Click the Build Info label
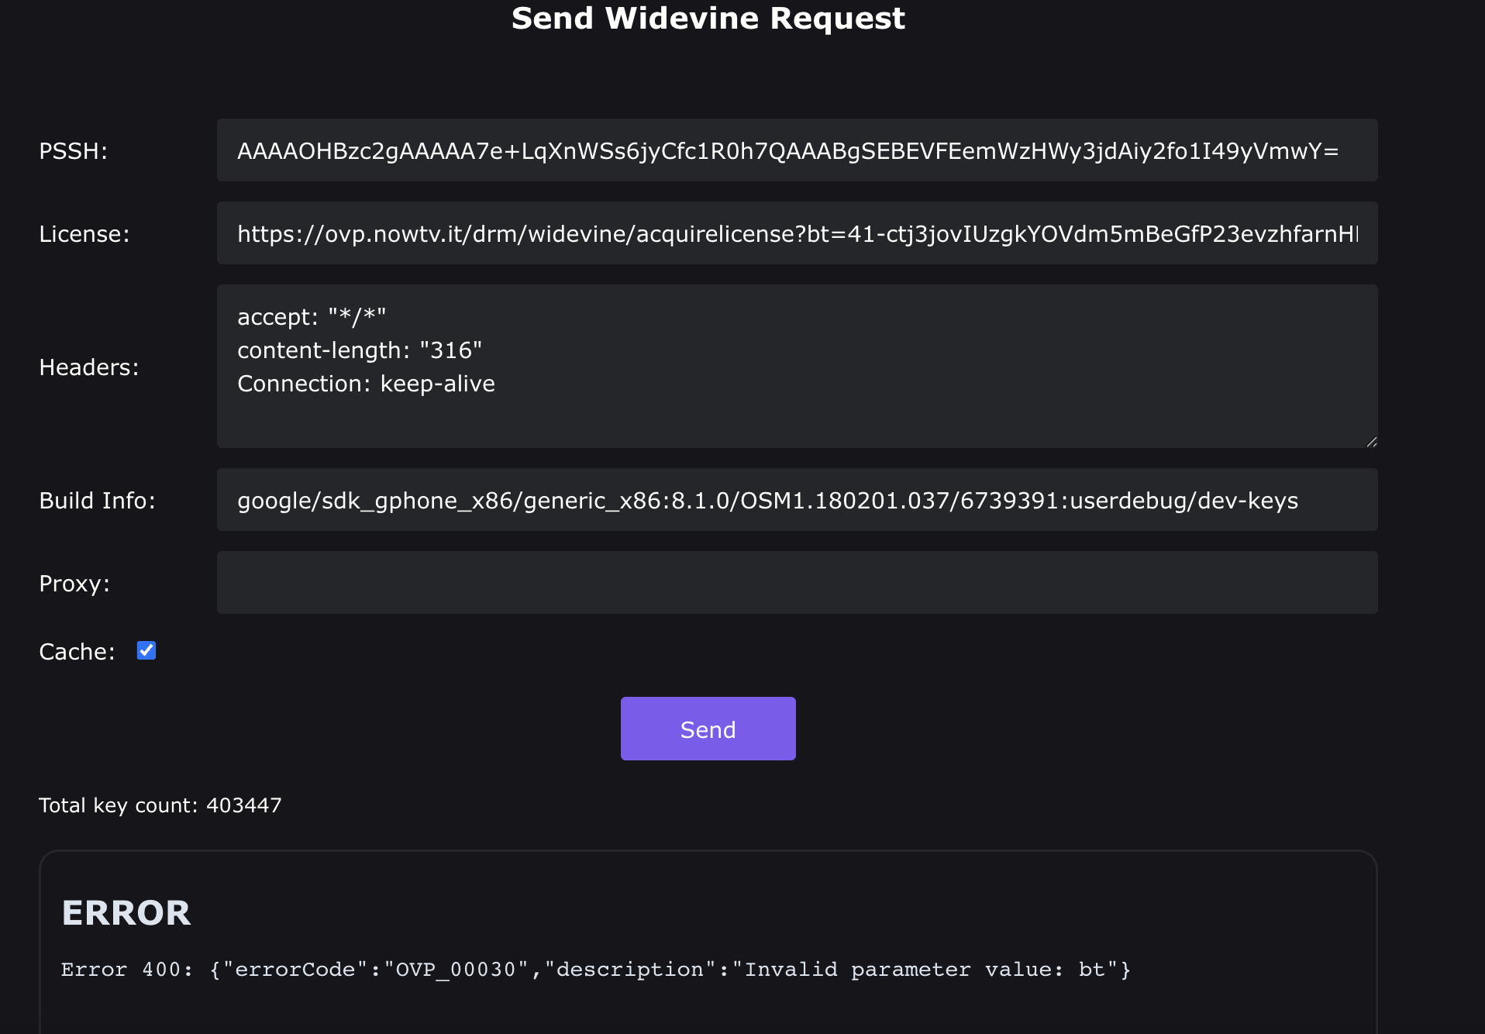Viewport: 1485px width, 1034px height. 98,500
